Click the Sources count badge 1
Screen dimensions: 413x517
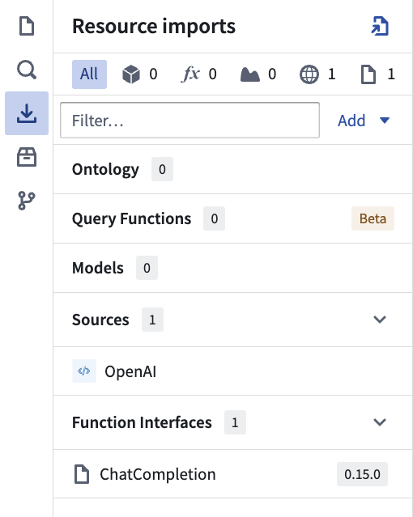152,320
